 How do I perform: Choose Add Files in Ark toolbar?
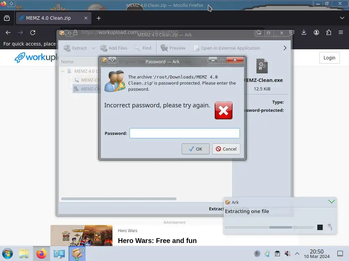coord(114,48)
